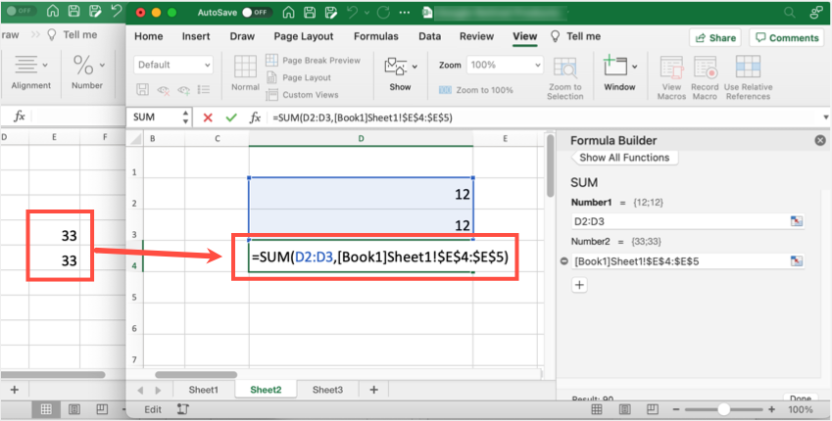Click the Share button
Image resolution: width=832 pixels, height=421 pixels.
[714, 37]
